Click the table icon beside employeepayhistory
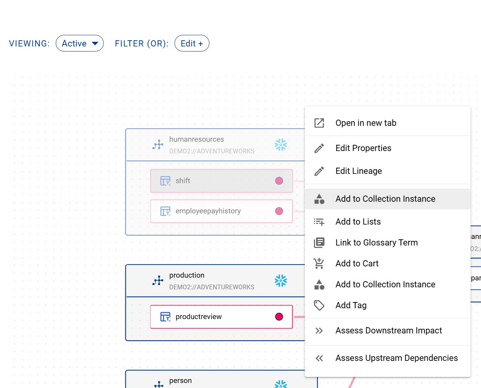 tap(165, 211)
